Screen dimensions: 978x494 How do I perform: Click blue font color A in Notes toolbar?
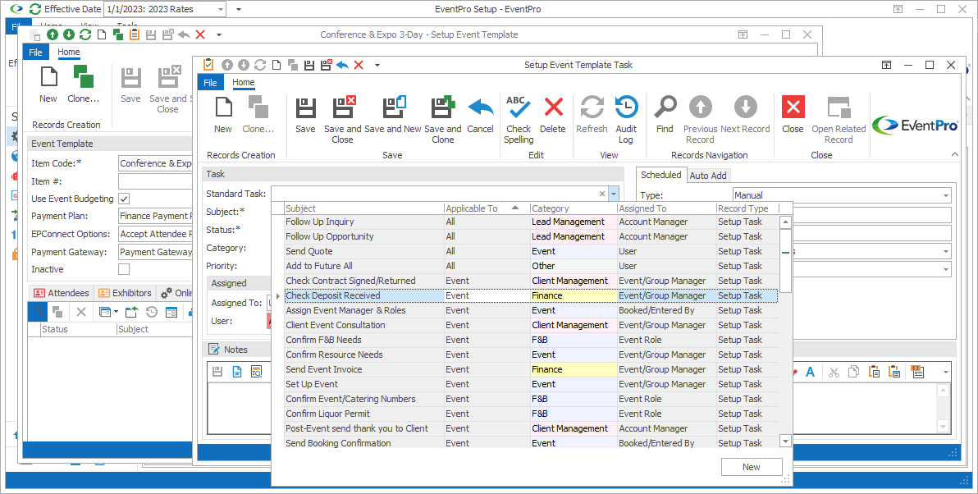[x=811, y=373]
